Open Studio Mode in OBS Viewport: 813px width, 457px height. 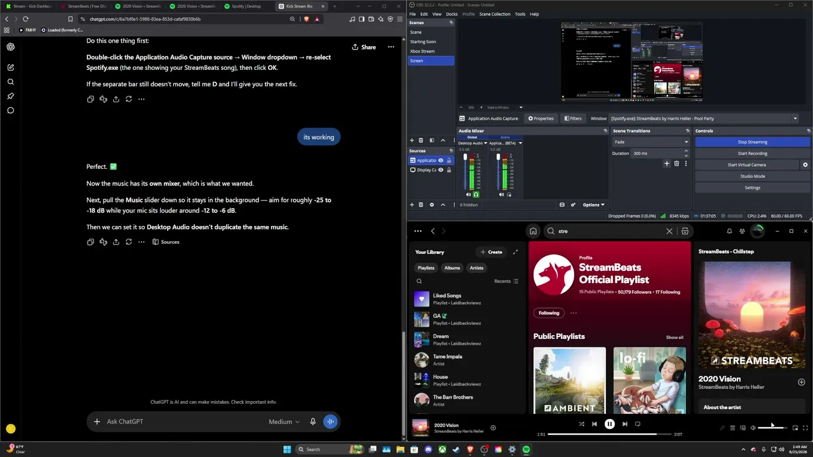(x=753, y=176)
